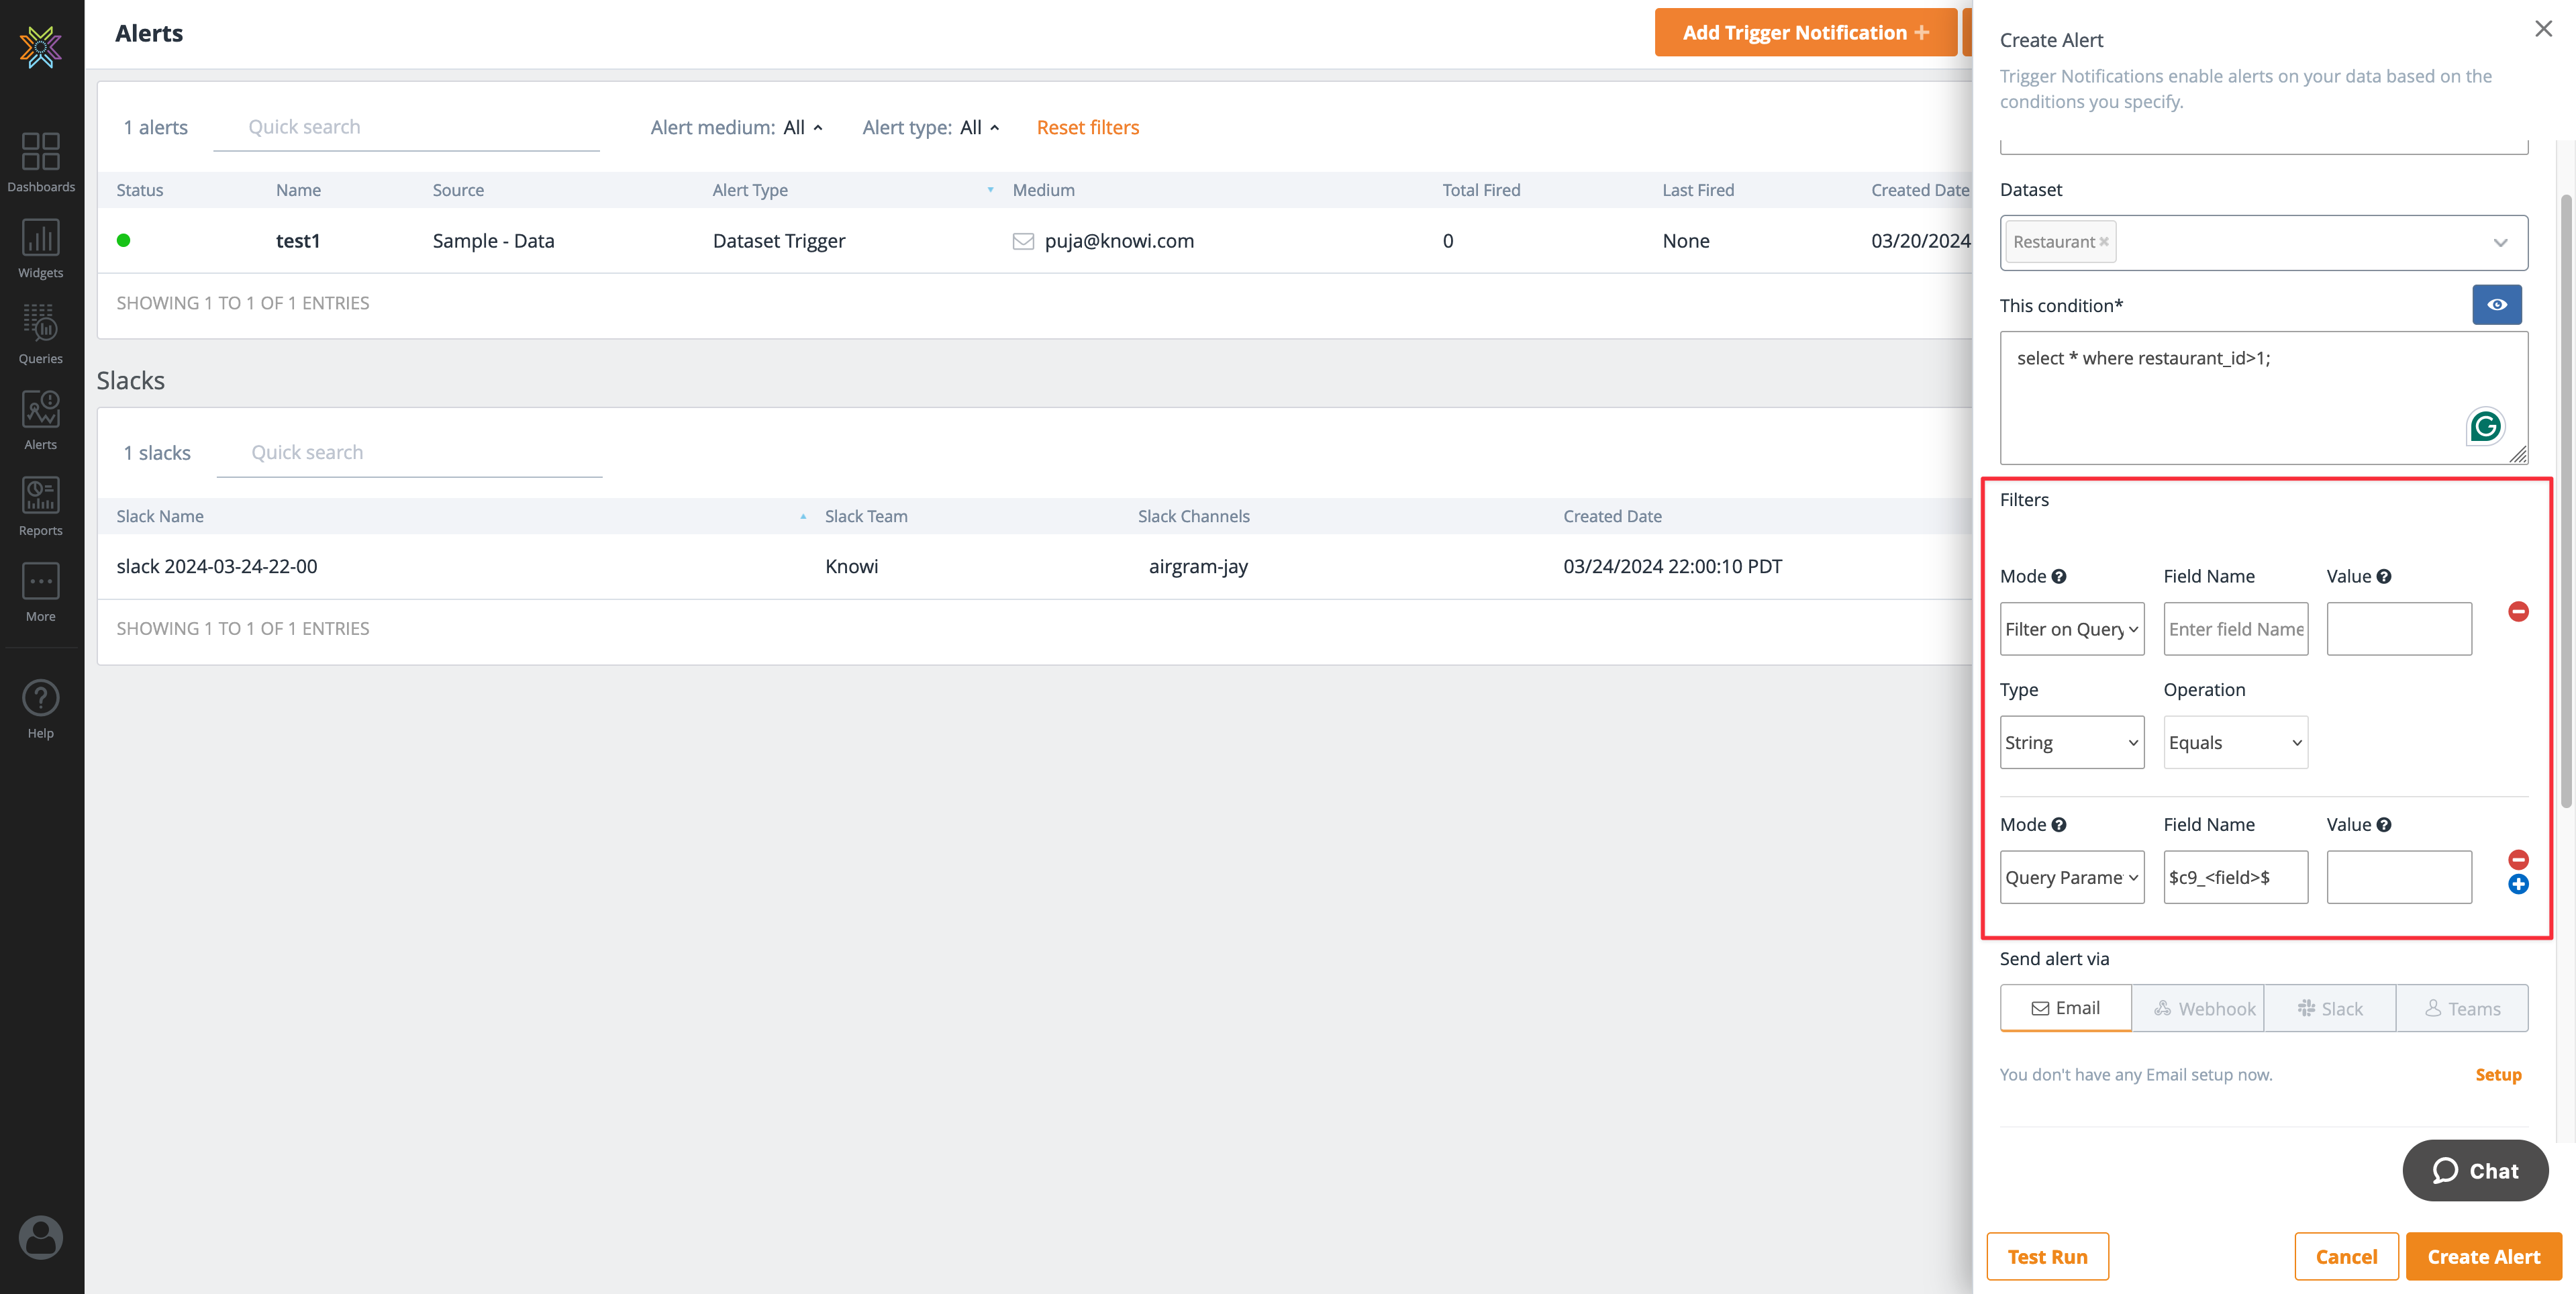Click the Cancel button
2576x1294 pixels.
coord(2346,1256)
